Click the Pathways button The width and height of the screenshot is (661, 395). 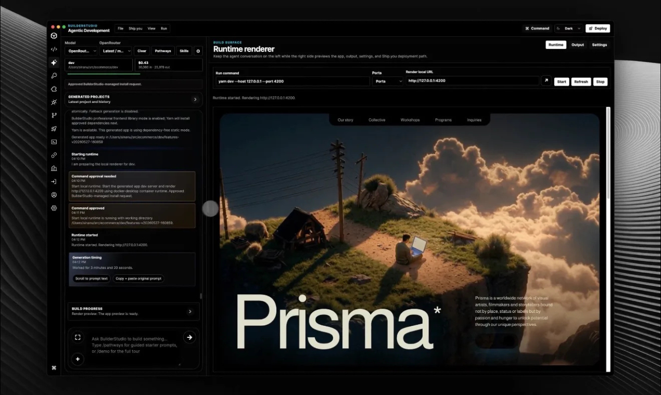point(163,51)
